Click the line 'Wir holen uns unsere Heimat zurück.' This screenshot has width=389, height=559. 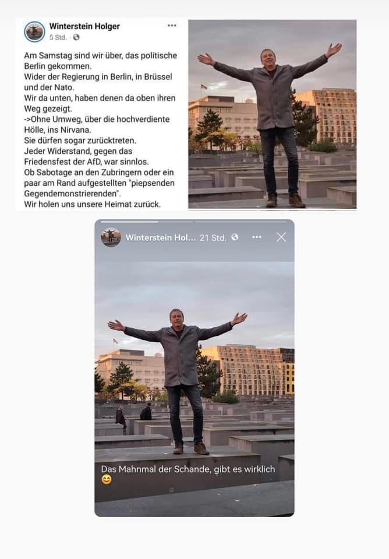click(x=93, y=204)
